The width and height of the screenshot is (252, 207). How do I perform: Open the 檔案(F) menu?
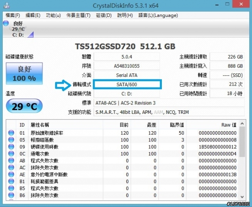click(13, 15)
